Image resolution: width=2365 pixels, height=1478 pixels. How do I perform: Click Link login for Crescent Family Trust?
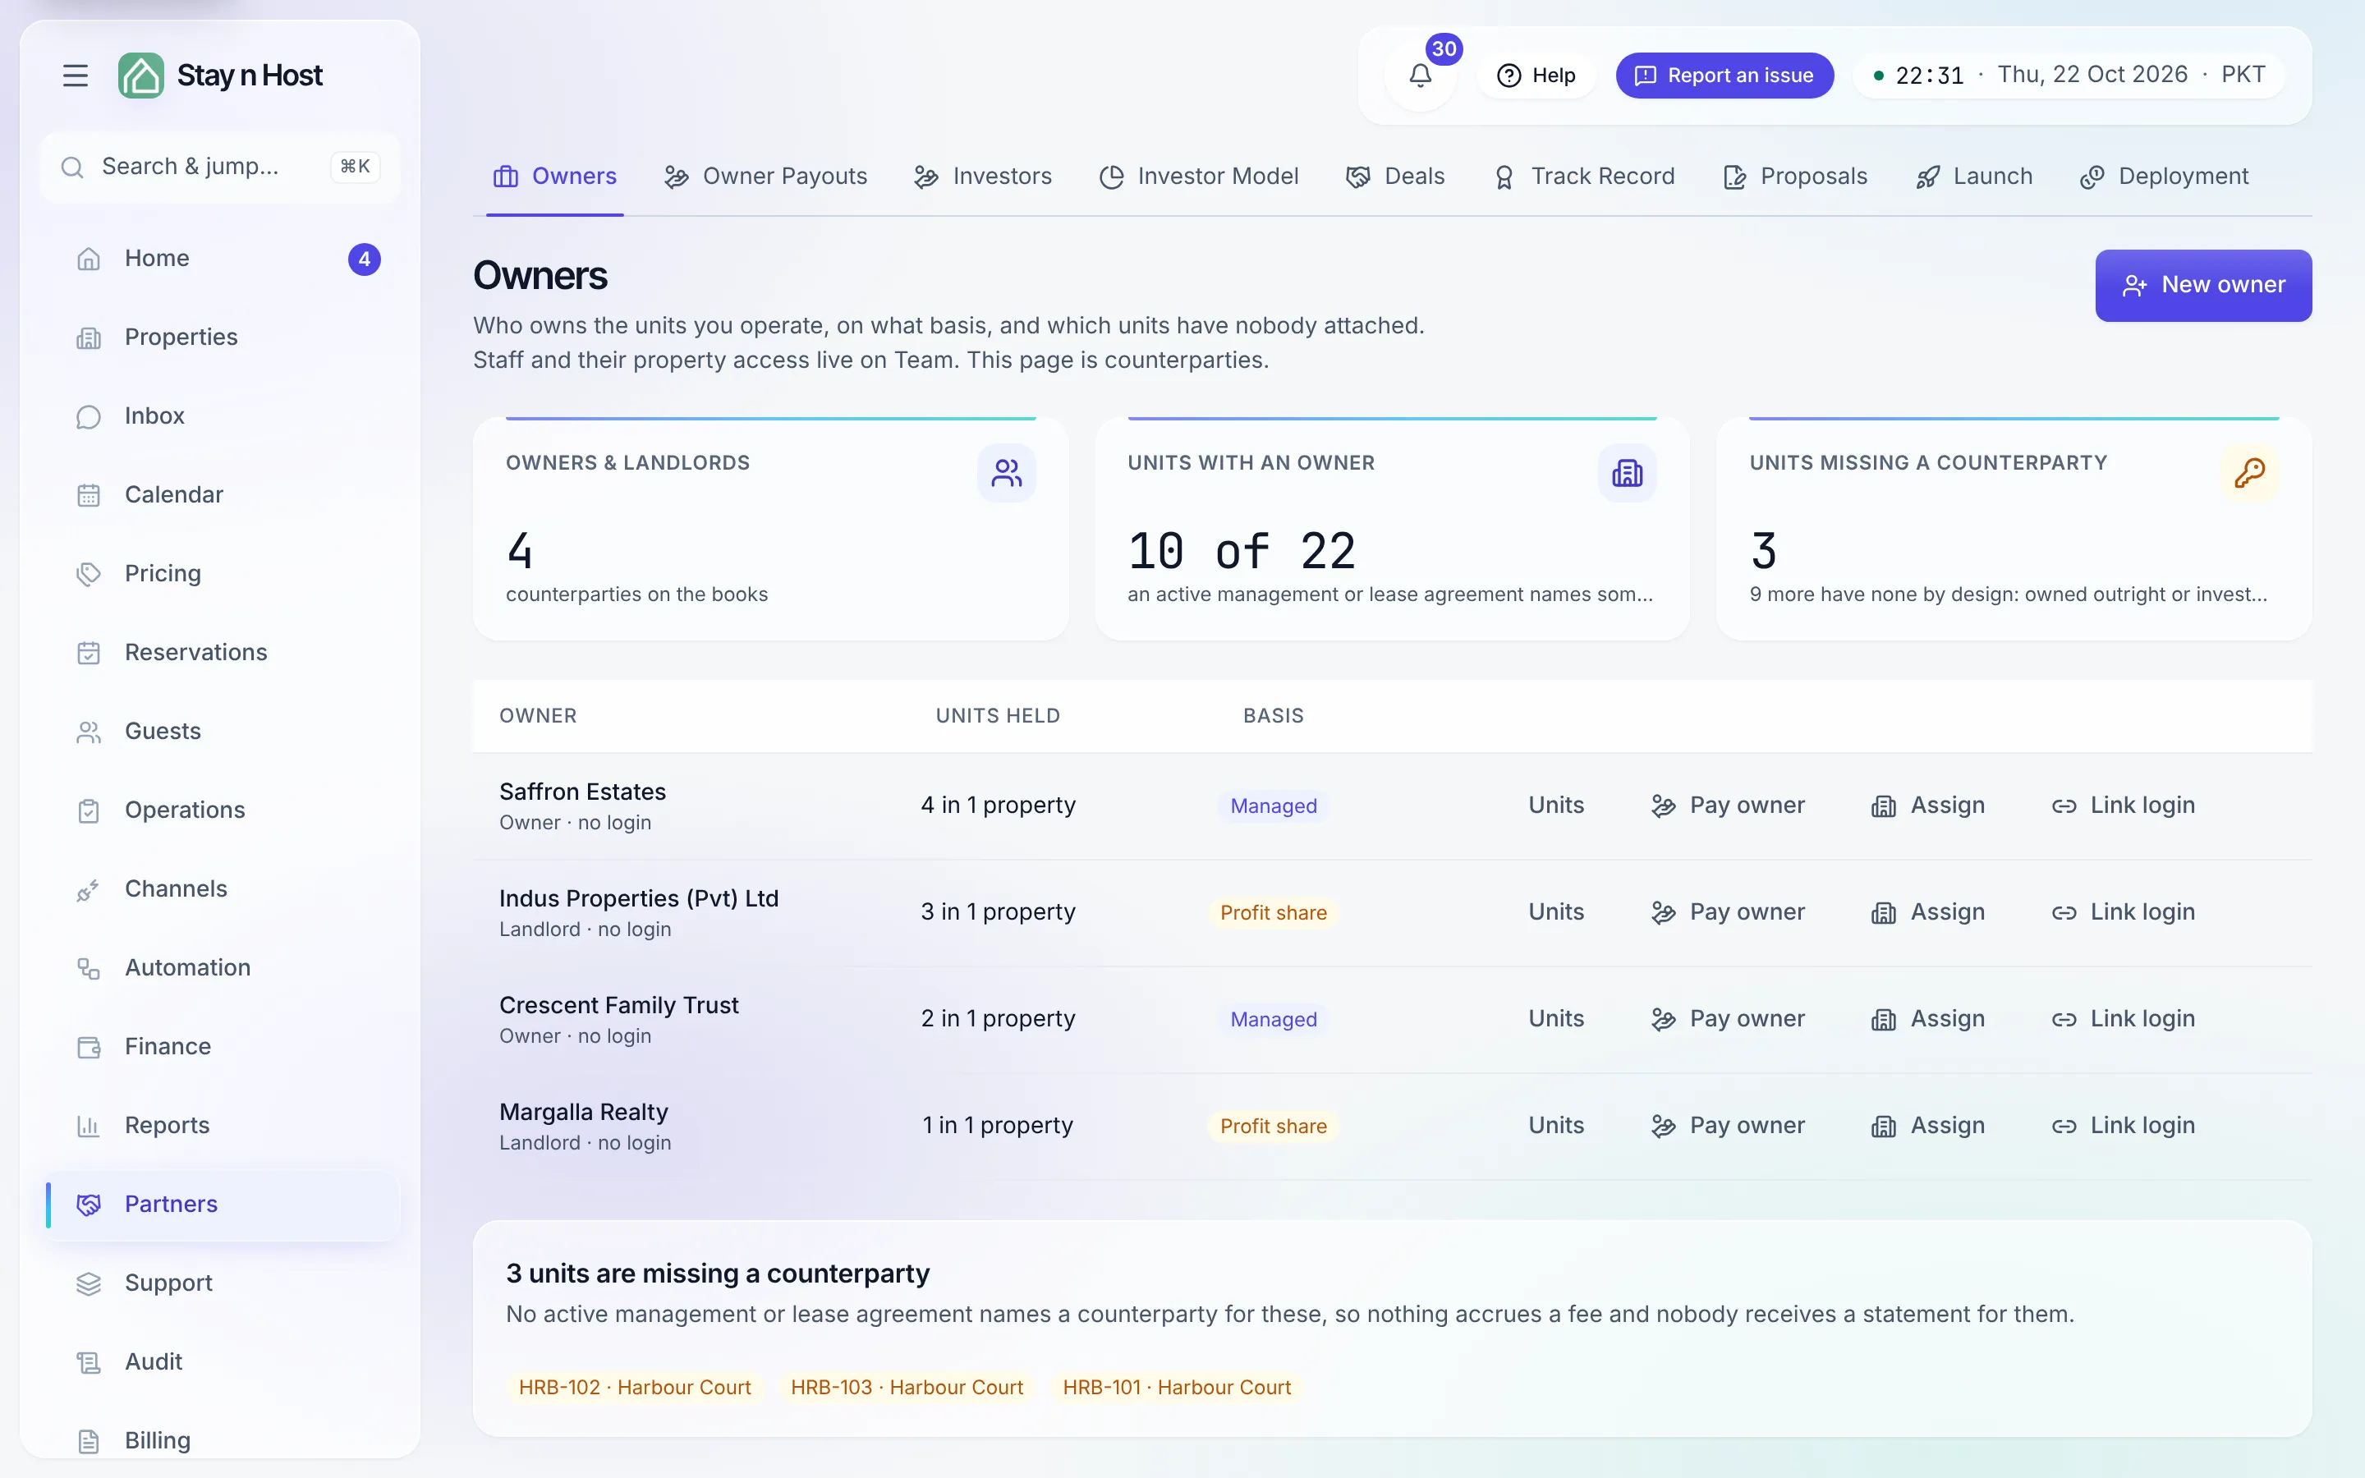2123,1018
